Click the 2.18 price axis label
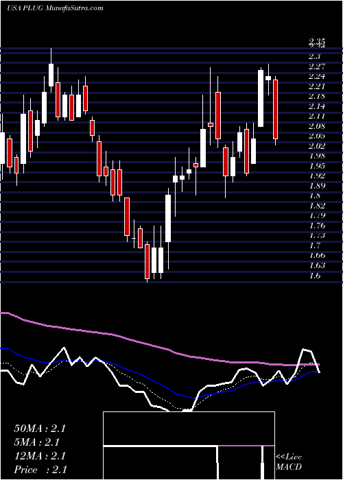 click(x=317, y=97)
